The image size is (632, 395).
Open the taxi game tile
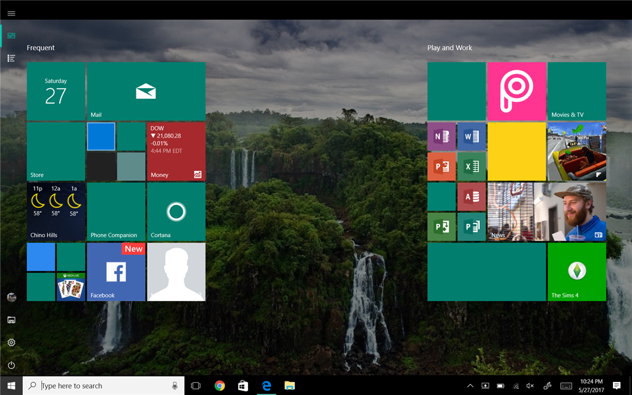(x=577, y=152)
